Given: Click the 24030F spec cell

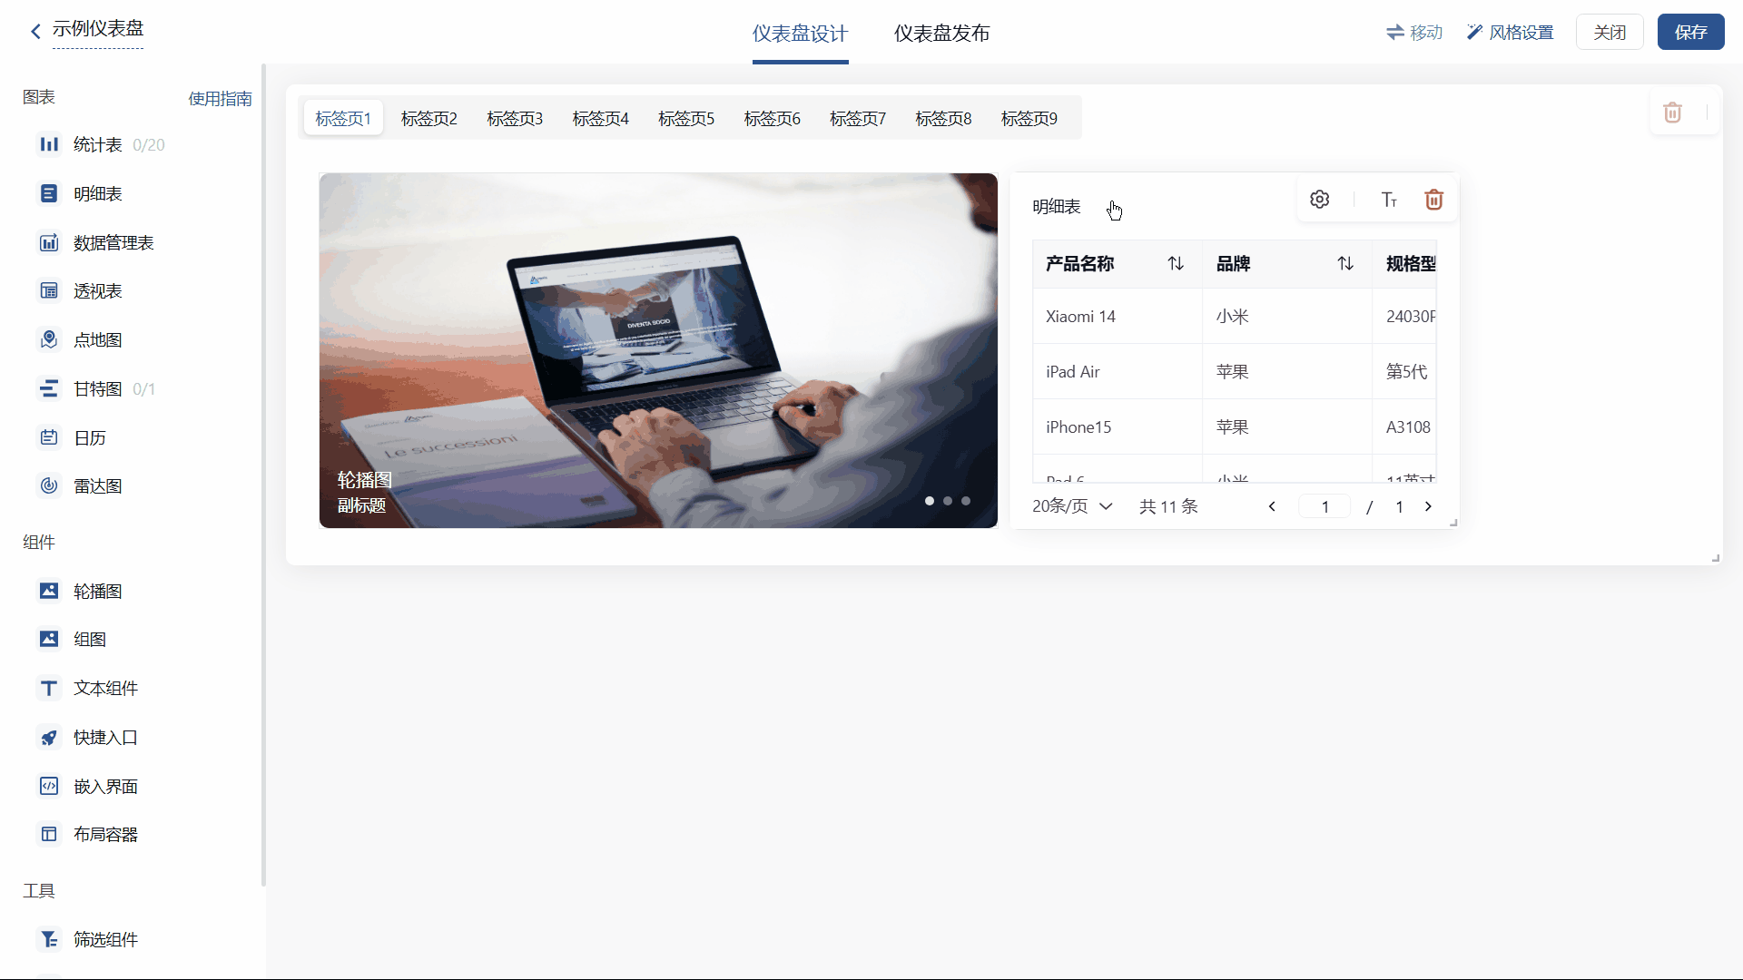Looking at the screenshot, I should 1404,316.
